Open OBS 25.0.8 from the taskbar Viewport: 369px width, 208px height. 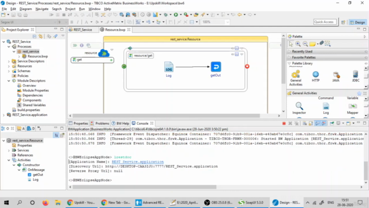219,202
